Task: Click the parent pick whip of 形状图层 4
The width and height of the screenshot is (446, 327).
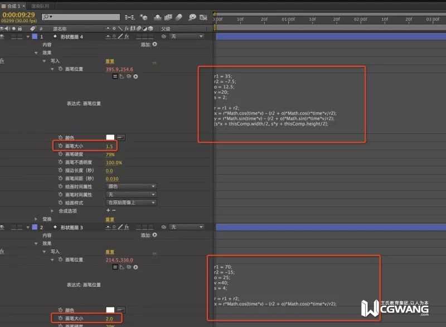Action: pos(163,36)
